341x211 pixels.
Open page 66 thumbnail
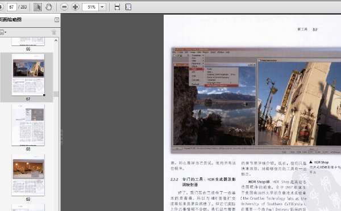point(28,41)
